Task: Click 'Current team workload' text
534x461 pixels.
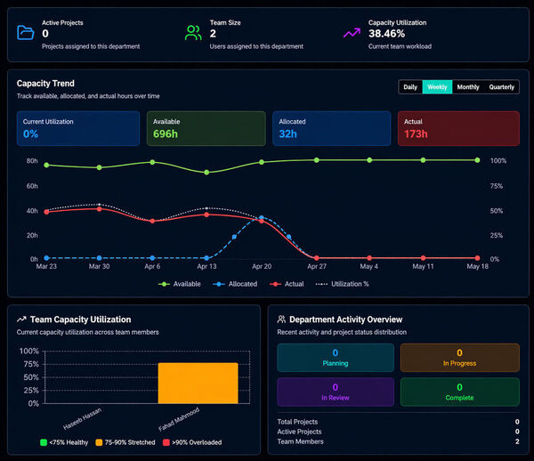Action: coord(400,46)
